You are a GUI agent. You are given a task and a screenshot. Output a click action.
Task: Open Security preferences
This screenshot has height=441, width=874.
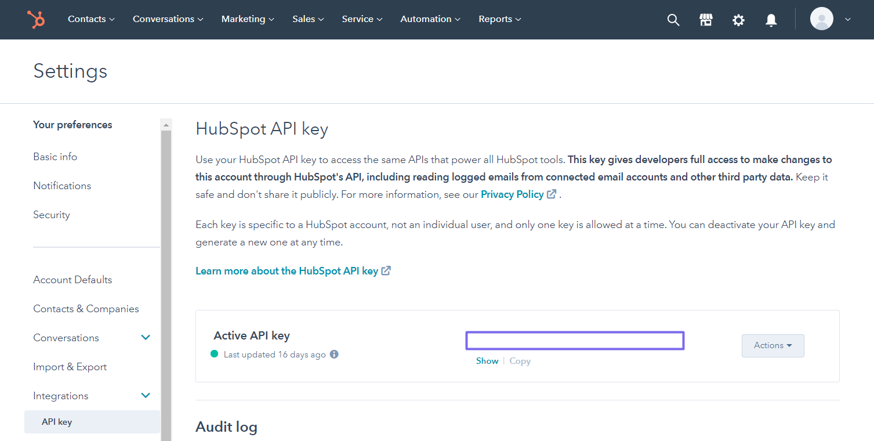pyautogui.click(x=52, y=215)
